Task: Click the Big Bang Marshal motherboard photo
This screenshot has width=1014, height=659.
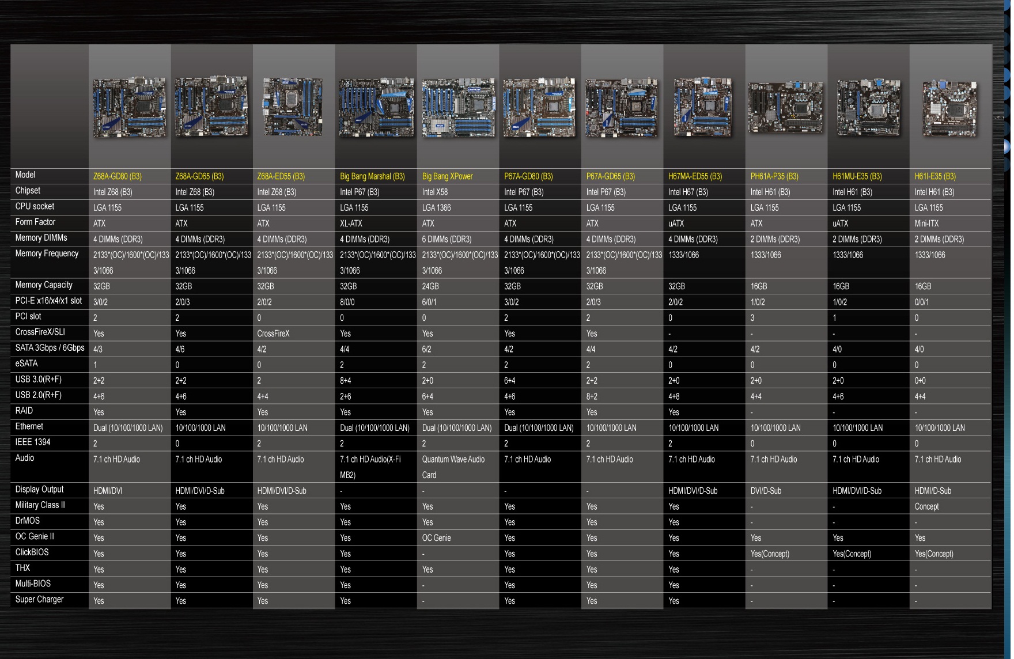Action: (x=376, y=108)
